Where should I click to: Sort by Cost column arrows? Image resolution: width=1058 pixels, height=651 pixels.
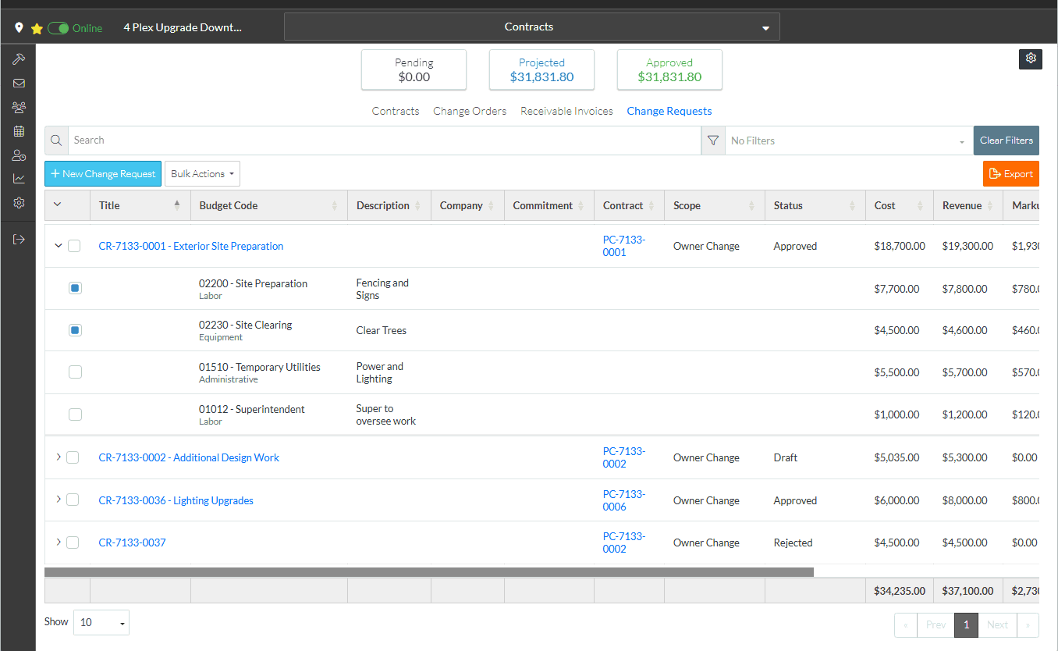(920, 205)
